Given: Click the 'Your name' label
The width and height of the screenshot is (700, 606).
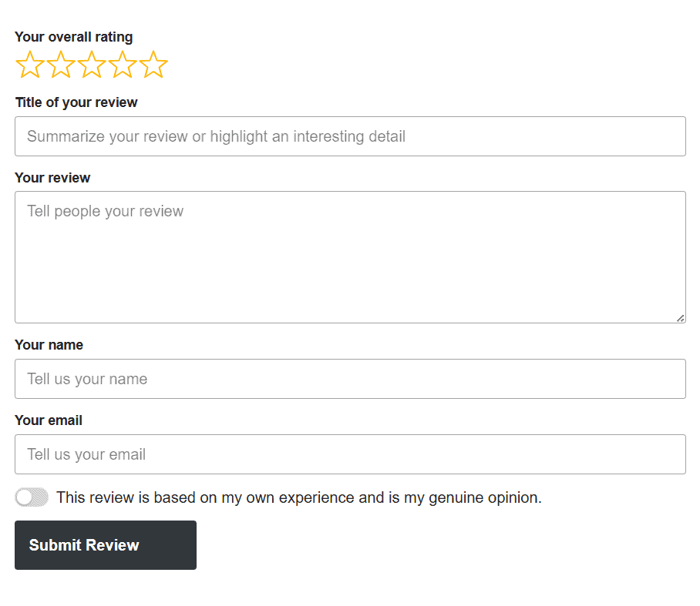Looking at the screenshot, I should click(49, 345).
